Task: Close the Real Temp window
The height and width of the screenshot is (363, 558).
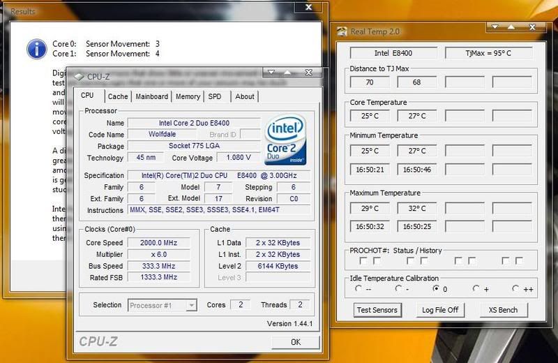Action: point(532,27)
